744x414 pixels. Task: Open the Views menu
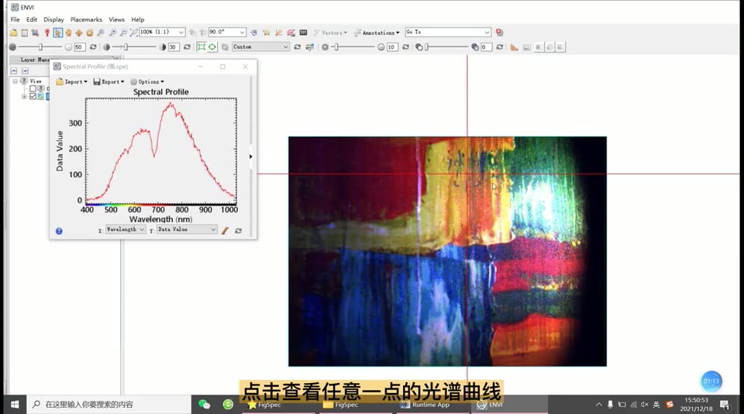point(117,19)
